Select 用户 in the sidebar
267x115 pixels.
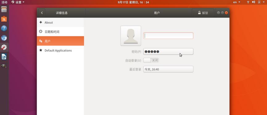[60, 41]
